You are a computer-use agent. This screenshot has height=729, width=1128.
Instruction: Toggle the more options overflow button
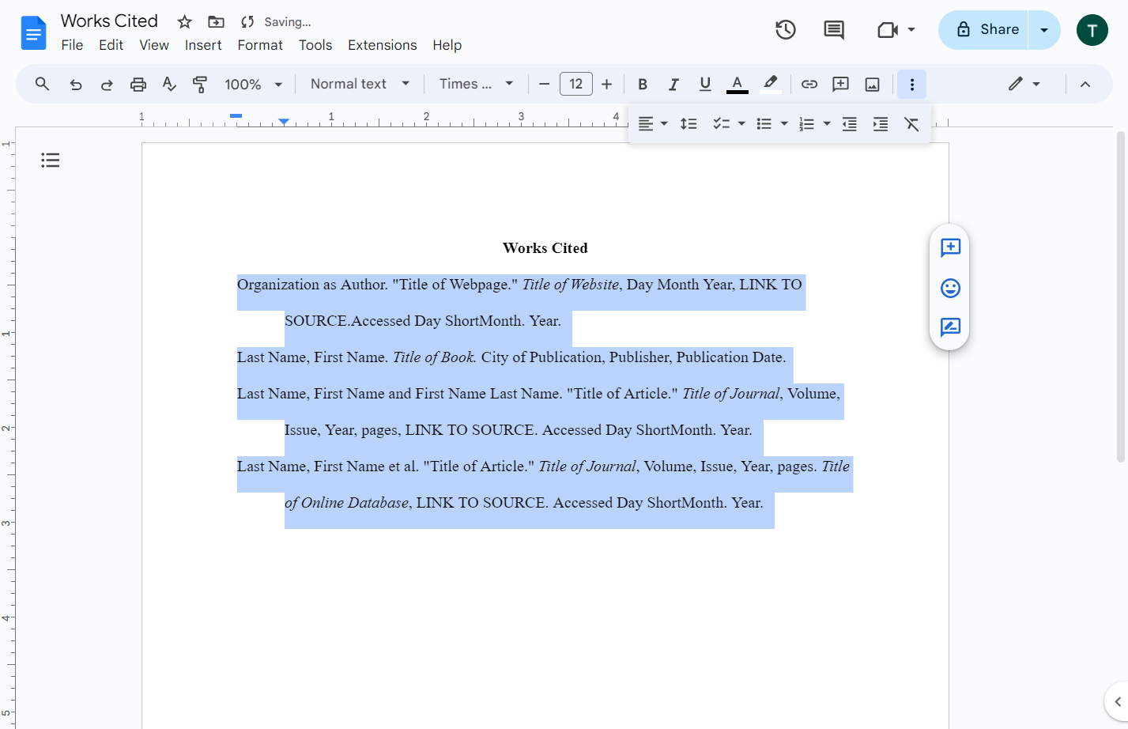911,85
